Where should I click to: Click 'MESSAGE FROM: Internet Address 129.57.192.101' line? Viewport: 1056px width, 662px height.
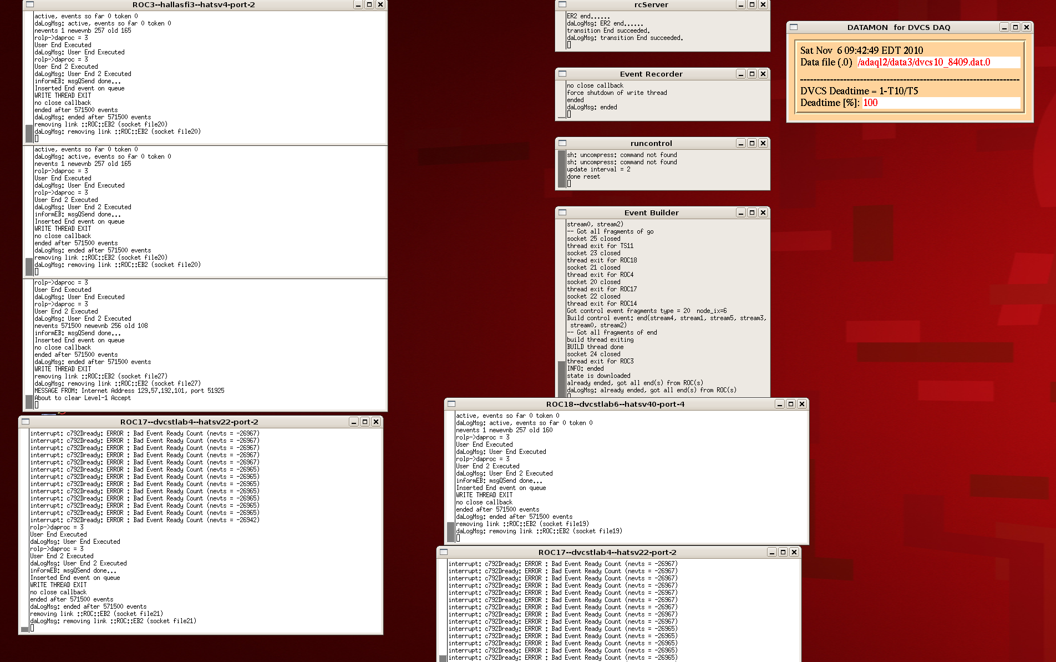tap(129, 391)
